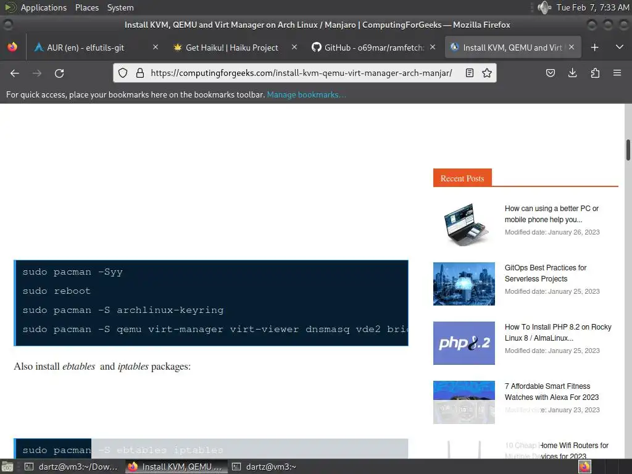
Task: Go back to the previous page
Action: point(15,73)
